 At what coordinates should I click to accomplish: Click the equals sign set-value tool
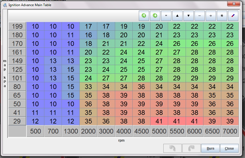pos(166,16)
